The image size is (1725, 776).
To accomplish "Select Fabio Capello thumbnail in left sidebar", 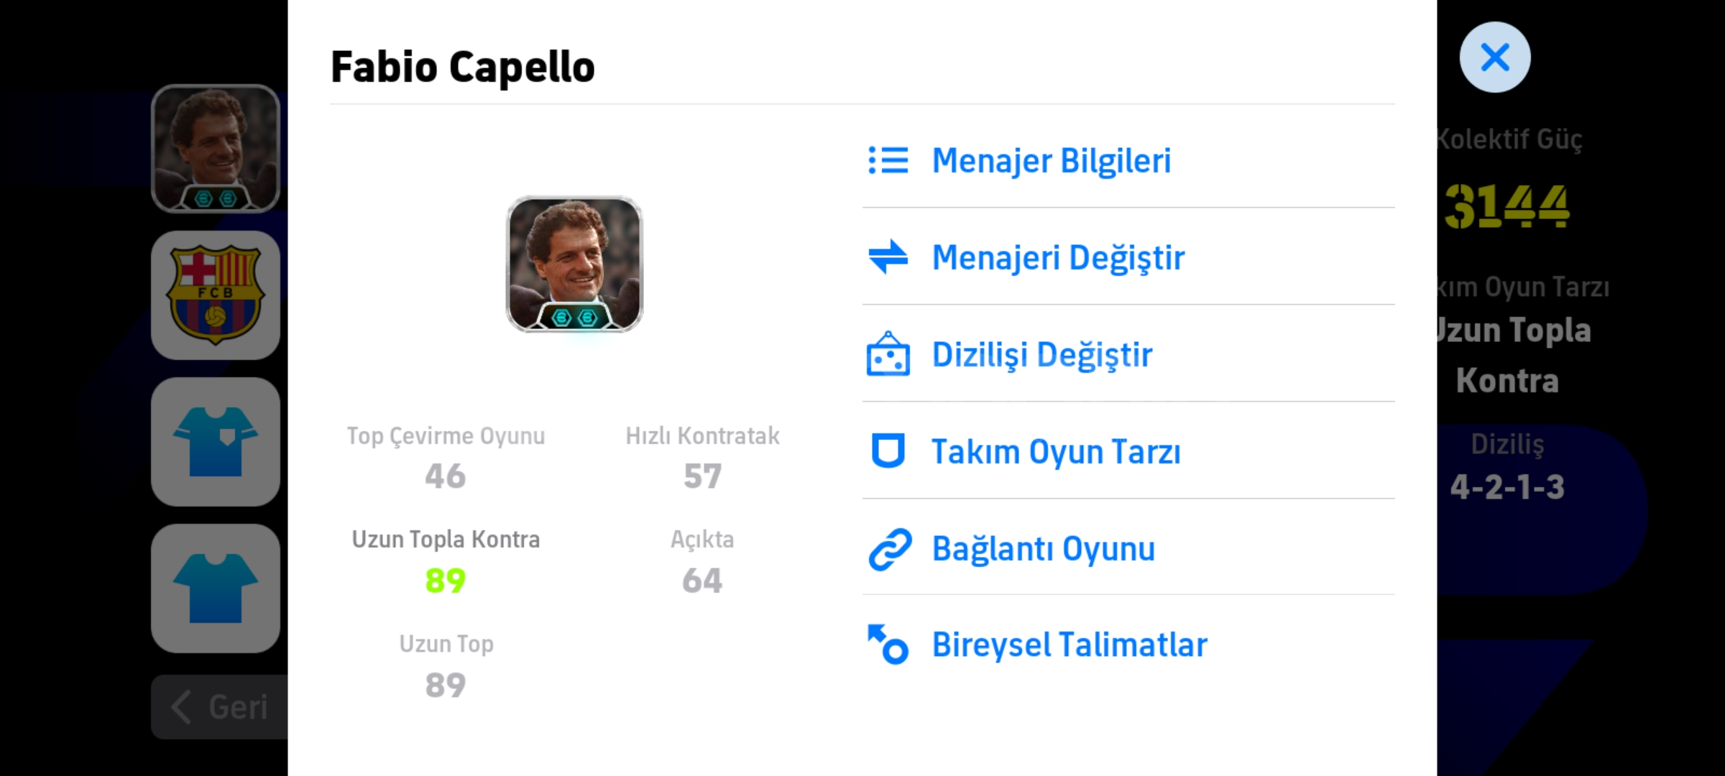I will (216, 149).
